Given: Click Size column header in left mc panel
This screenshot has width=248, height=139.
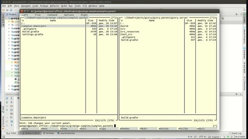Looking at the screenshot, I should pyautogui.click(x=91, y=20).
